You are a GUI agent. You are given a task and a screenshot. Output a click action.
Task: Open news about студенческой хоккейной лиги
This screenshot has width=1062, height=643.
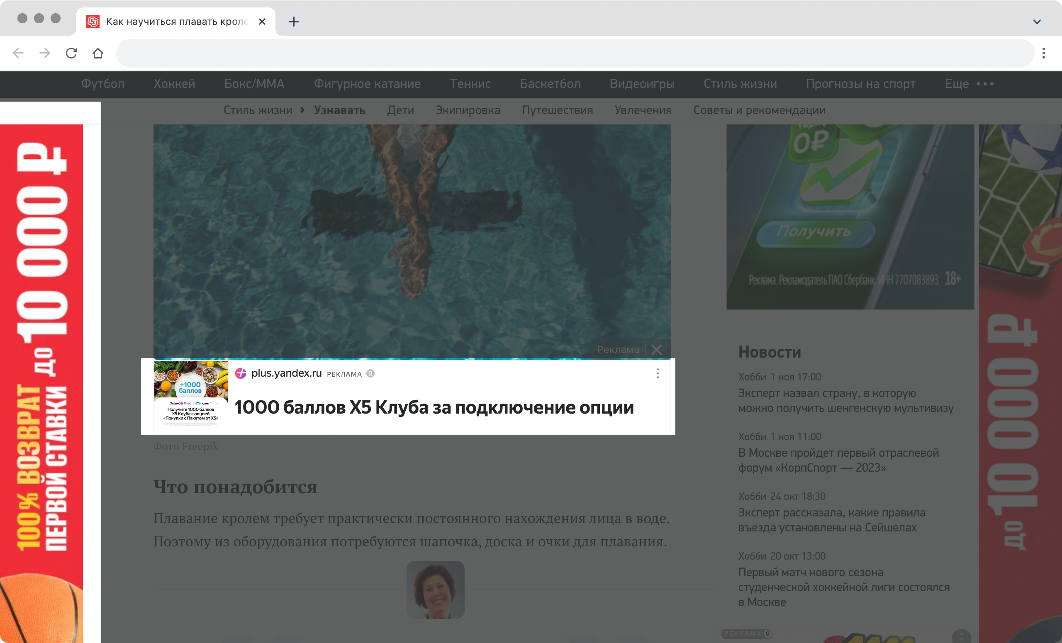pyautogui.click(x=844, y=587)
